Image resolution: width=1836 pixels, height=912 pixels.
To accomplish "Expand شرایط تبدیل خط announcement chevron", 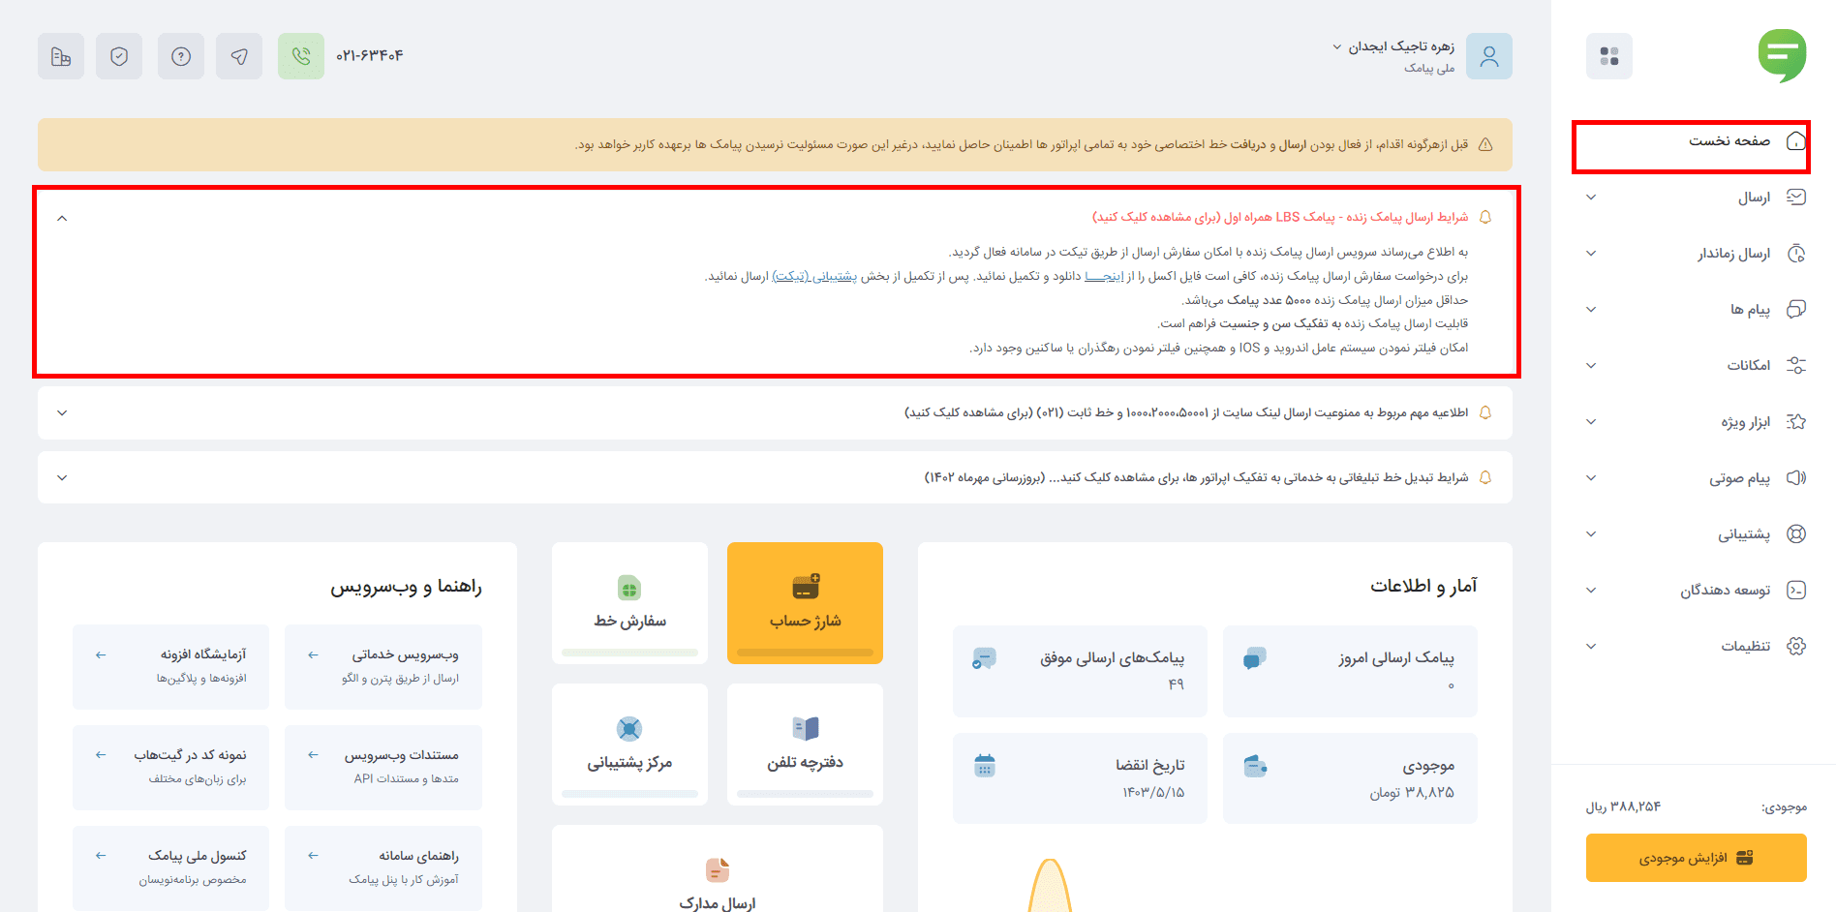I will click(x=62, y=478).
